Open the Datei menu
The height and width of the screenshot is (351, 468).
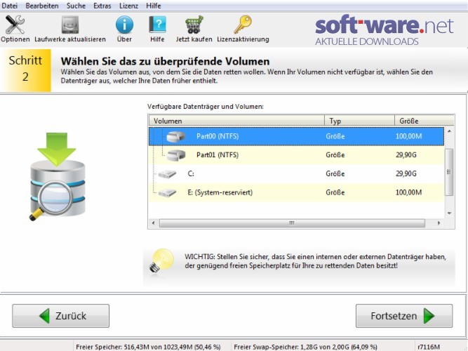click(10, 6)
